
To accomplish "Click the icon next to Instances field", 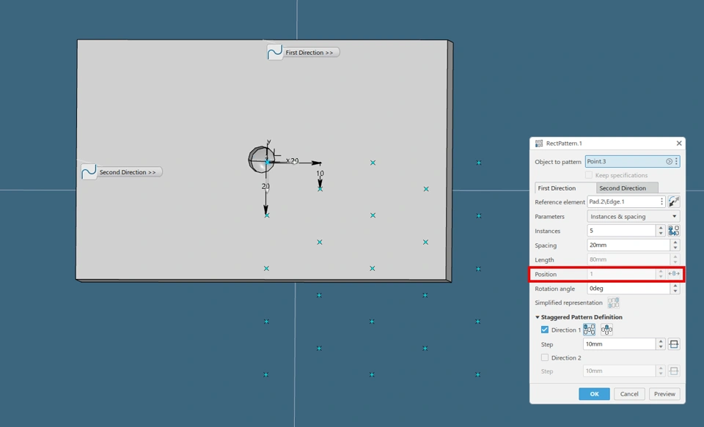I will coord(674,231).
